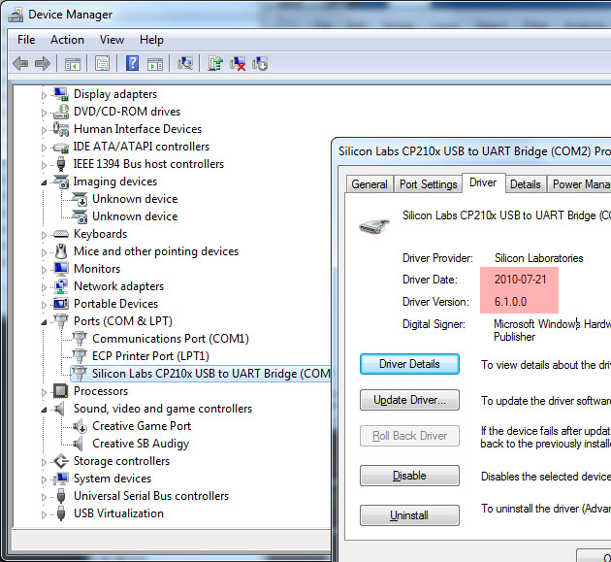Click the Driver Details button
This screenshot has width=611, height=562.
(x=408, y=364)
